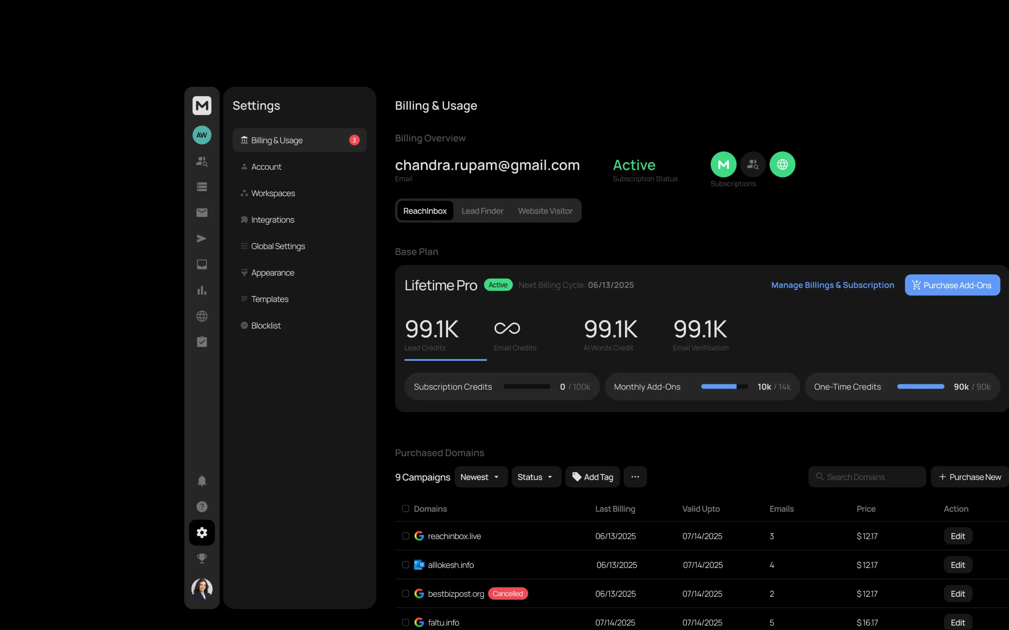Click the One-Time Credits progress bar
1009x630 pixels.
[921, 386]
